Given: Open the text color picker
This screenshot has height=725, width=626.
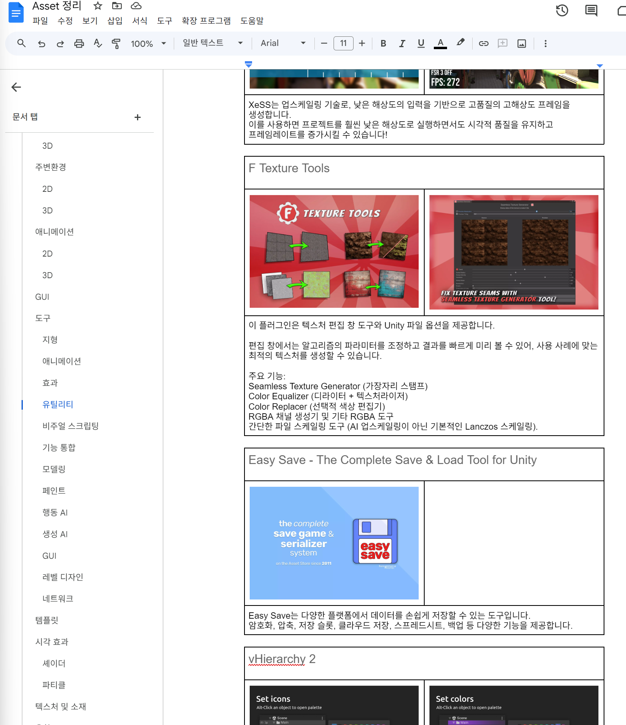Looking at the screenshot, I should pyautogui.click(x=440, y=44).
